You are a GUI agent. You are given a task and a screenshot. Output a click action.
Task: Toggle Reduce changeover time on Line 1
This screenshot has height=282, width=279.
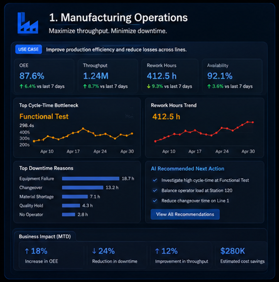click(155, 201)
